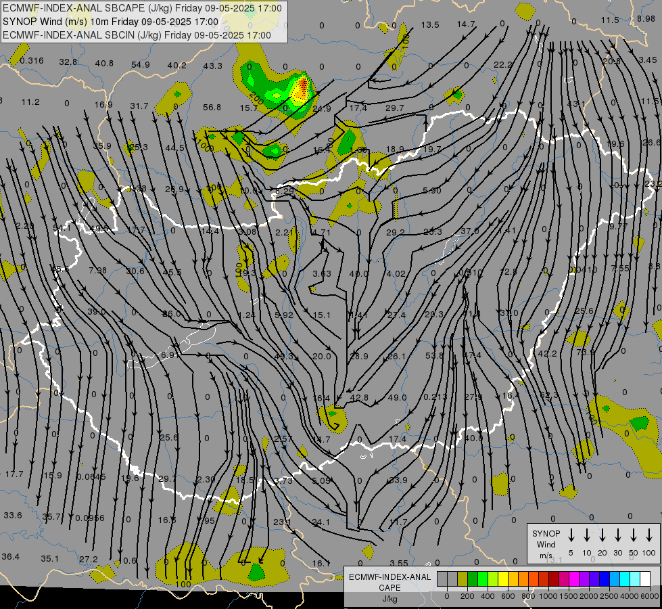Click the map value 35.1

pyautogui.click(x=50, y=559)
